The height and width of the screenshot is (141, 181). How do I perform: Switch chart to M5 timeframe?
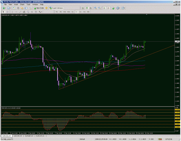click(x=61, y=12)
